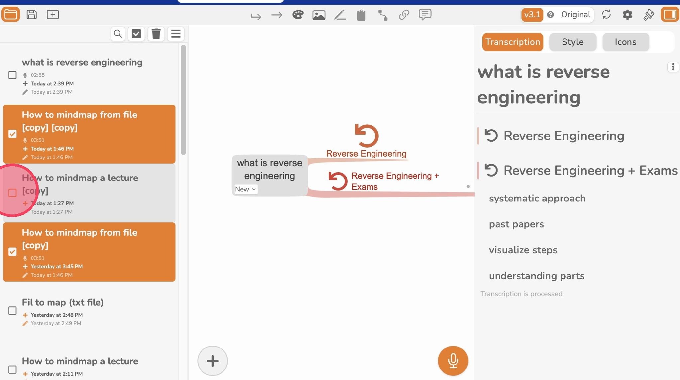Tick the 'Fil to map (txt file)' checkbox
This screenshot has height=380, width=680.
(x=12, y=311)
